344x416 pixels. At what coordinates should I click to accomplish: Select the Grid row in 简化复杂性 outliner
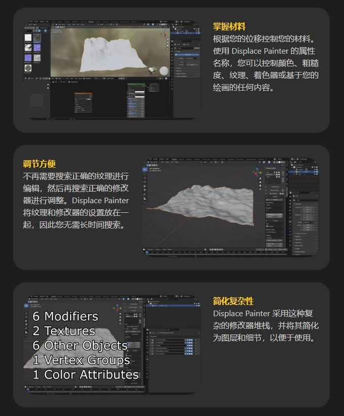click(x=173, y=306)
